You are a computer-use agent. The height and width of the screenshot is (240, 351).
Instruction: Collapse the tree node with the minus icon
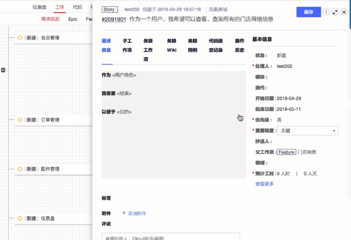tap(3, 70)
